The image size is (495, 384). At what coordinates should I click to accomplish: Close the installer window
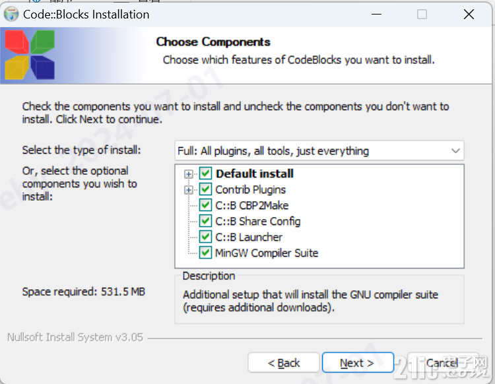coord(469,15)
